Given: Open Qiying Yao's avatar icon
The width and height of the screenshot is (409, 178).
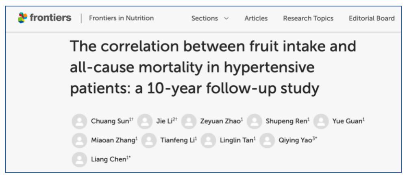Looking at the screenshot, I should click(267, 140).
